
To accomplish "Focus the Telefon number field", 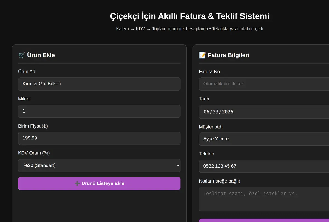I will coord(264,166).
